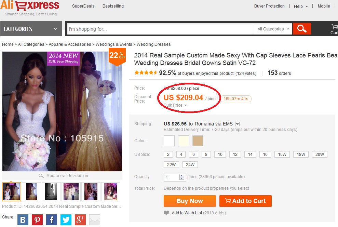The image size is (338, 227).
Task: Click the Add to Cart button
Action: 245,201
